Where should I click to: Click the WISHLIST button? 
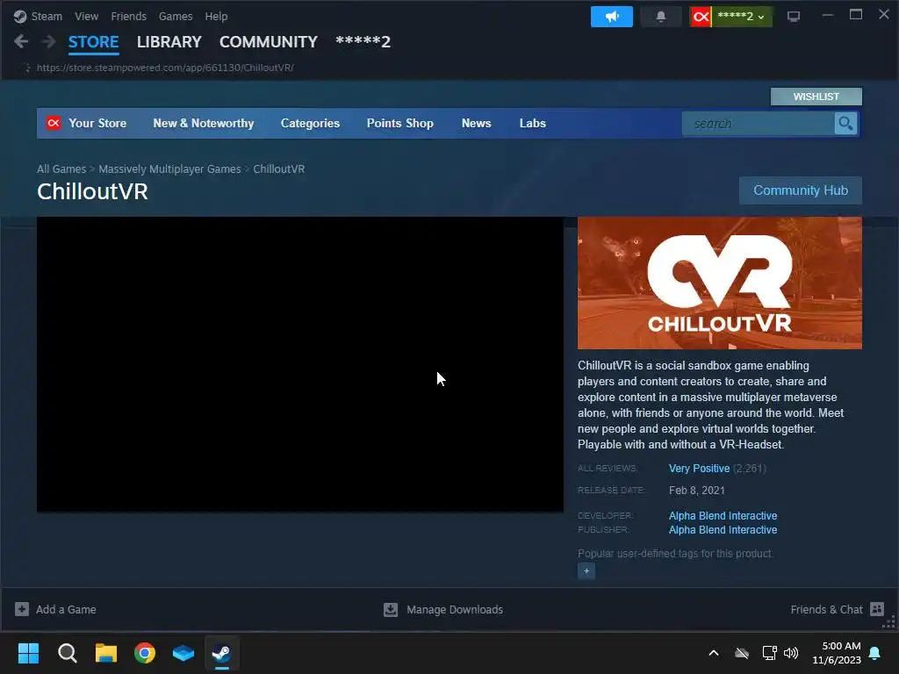click(816, 97)
